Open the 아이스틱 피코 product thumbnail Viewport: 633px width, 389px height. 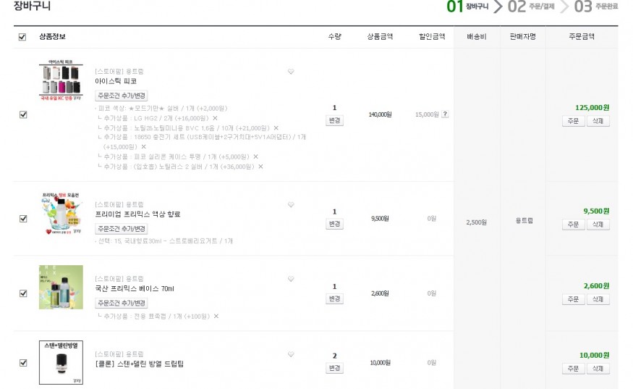61,80
